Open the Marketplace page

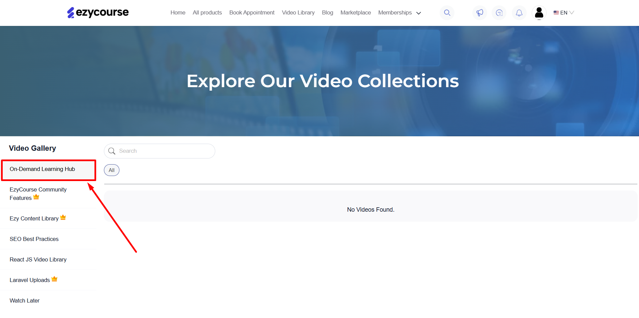point(356,13)
